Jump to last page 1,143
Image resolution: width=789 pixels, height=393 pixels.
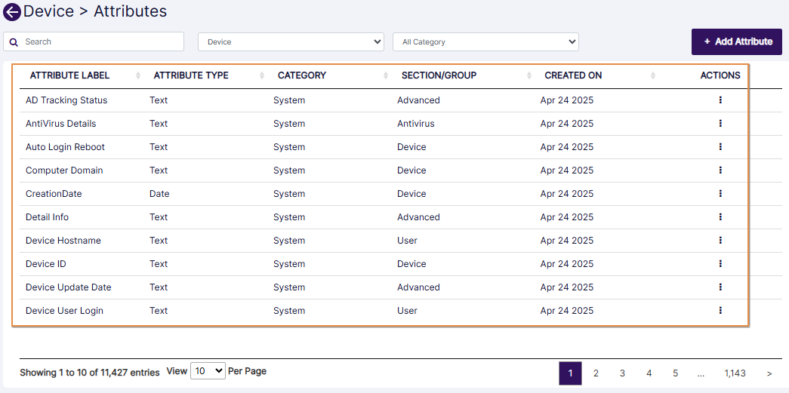coord(735,373)
